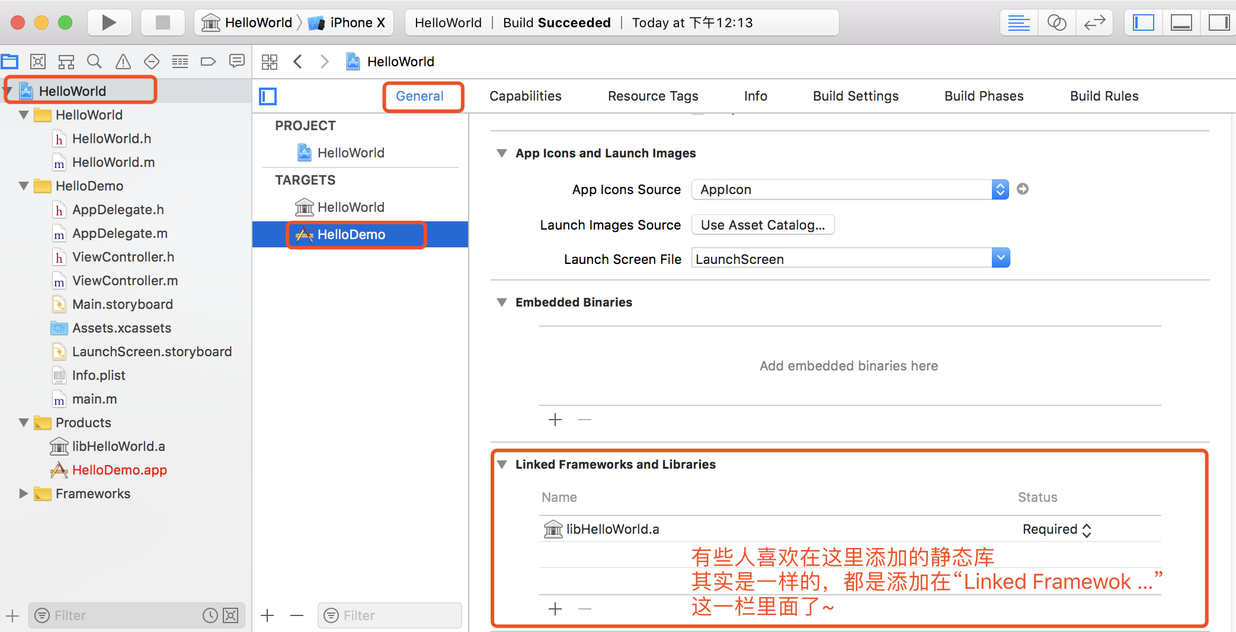
Task: Open the Resource Tags tab
Action: click(x=653, y=96)
